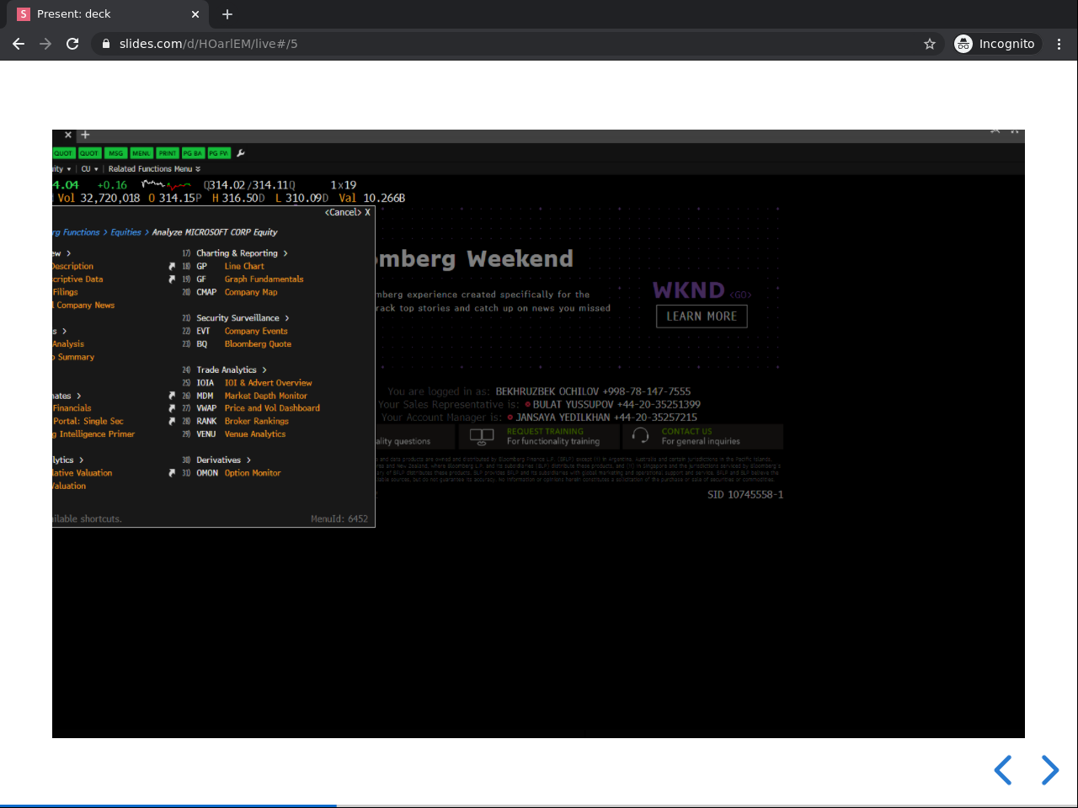1078x808 pixels.
Task: Open the Equities breadcrumb link
Action: [x=125, y=232]
